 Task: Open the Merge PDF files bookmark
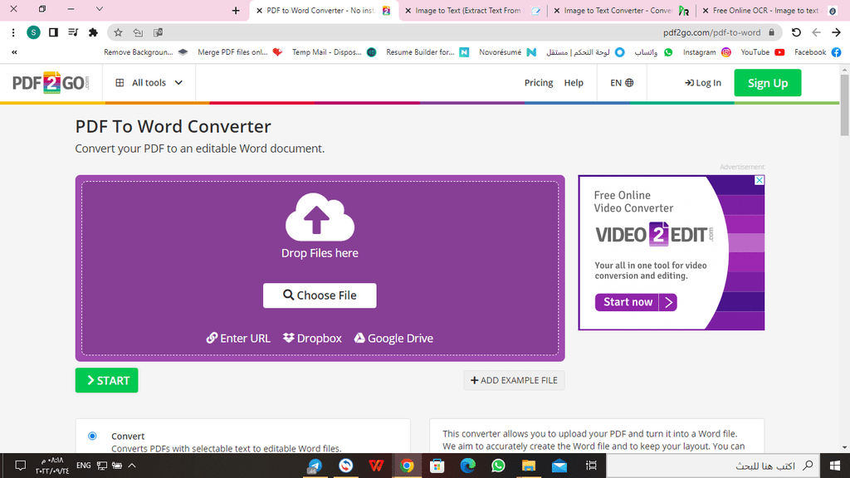pyautogui.click(x=240, y=52)
